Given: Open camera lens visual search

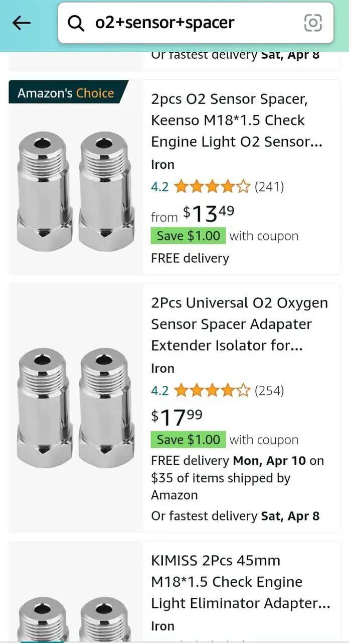Looking at the screenshot, I should click(313, 23).
